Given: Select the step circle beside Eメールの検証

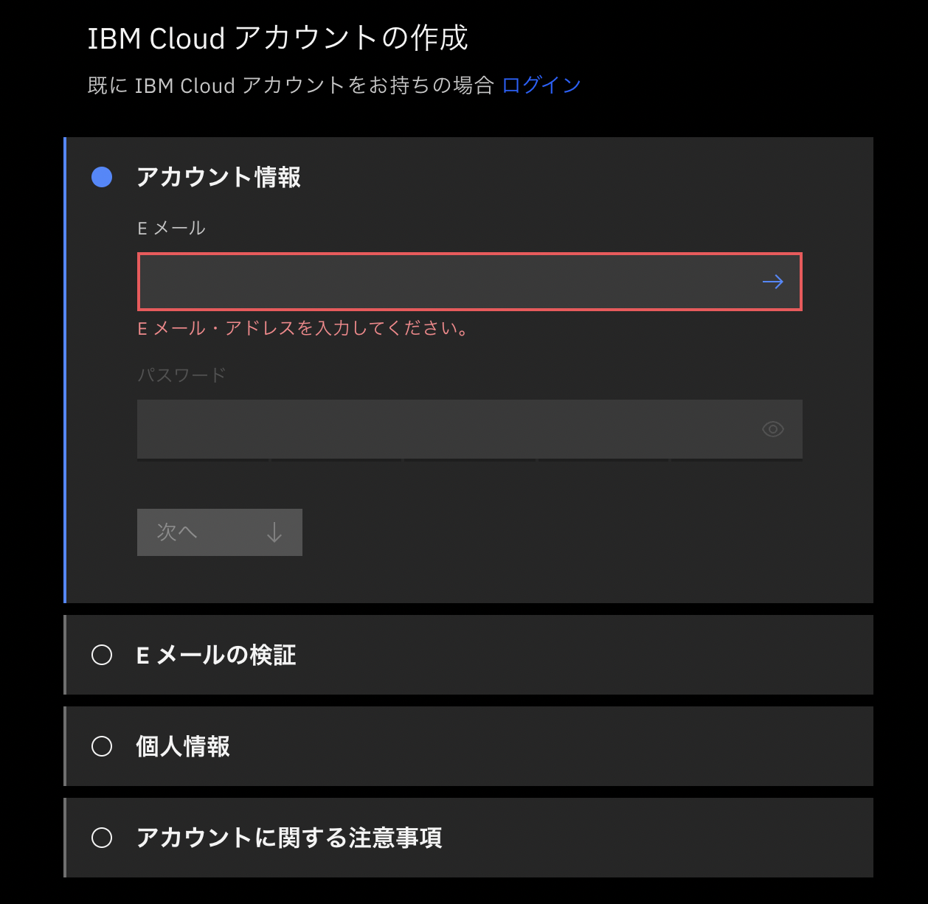Looking at the screenshot, I should tap(103, 655).
